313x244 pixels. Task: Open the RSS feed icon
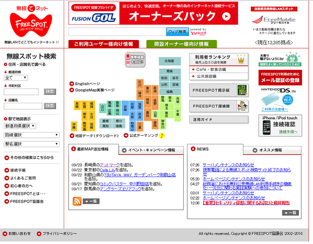(x=77, y=201)
